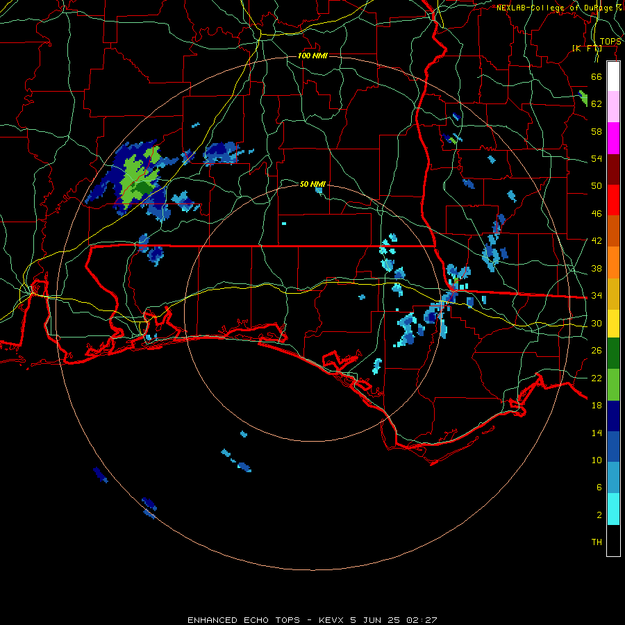Viewport: 625px width, 625px height.
Task: Click the legend value "6"
Action: tap(599, 487)
